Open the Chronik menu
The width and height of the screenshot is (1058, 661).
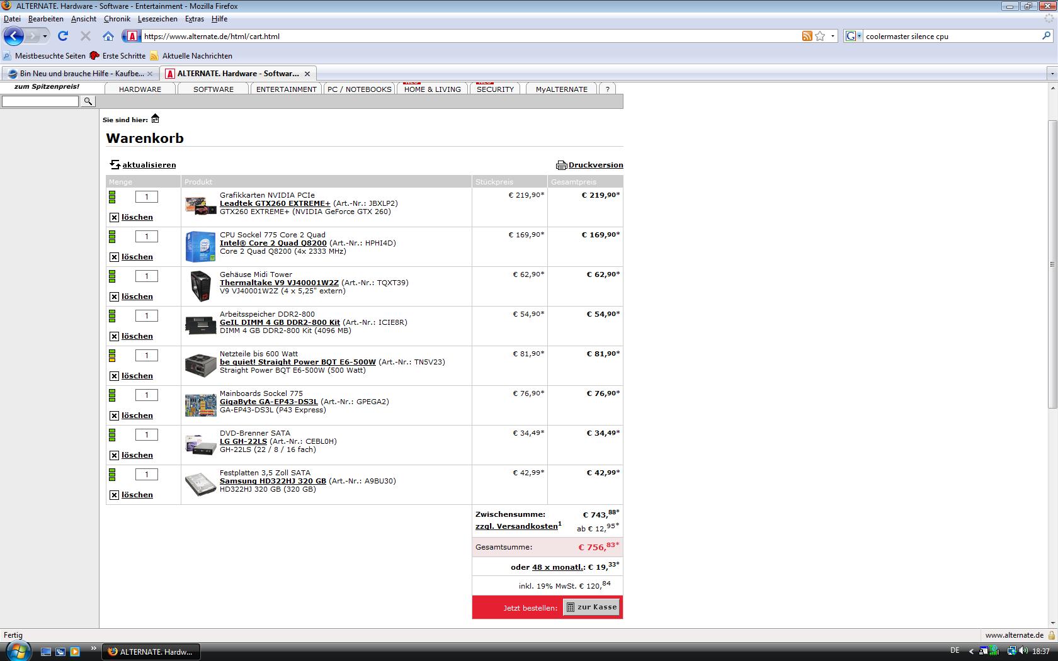coord(117,19)
